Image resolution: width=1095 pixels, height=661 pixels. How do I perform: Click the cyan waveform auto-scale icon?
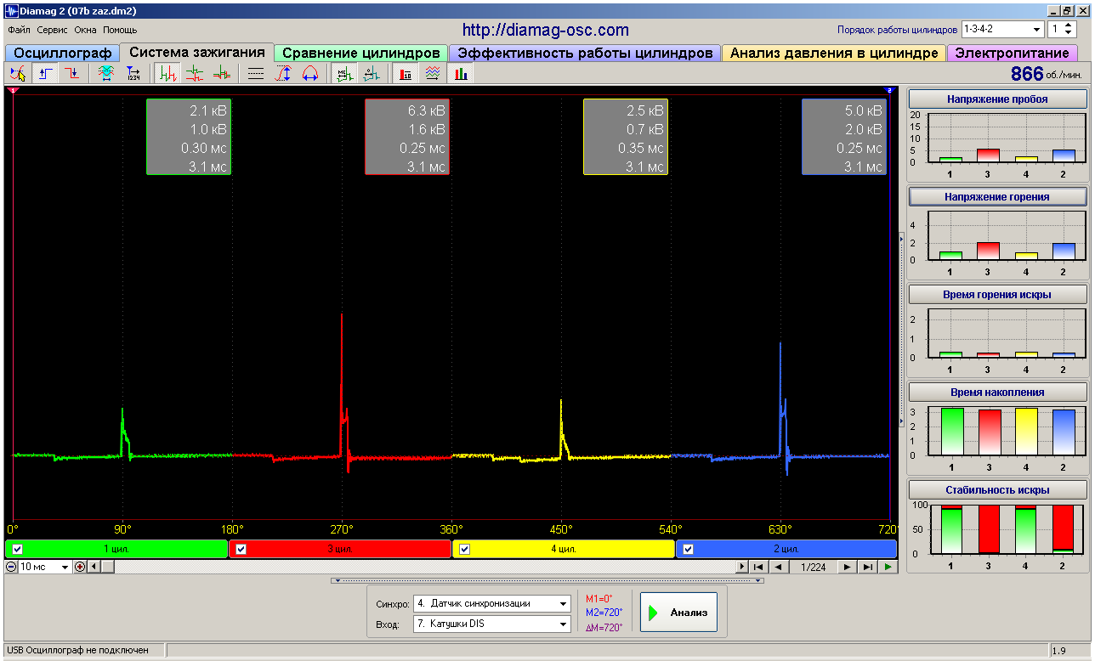(105, 74)
